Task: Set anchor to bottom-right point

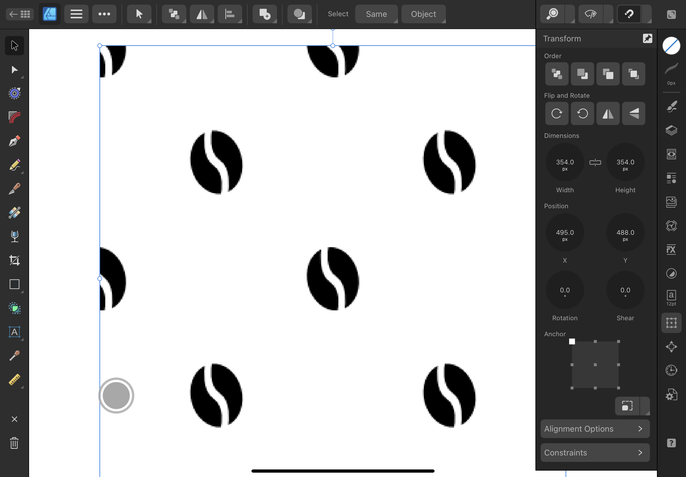Action: [619, 388]
